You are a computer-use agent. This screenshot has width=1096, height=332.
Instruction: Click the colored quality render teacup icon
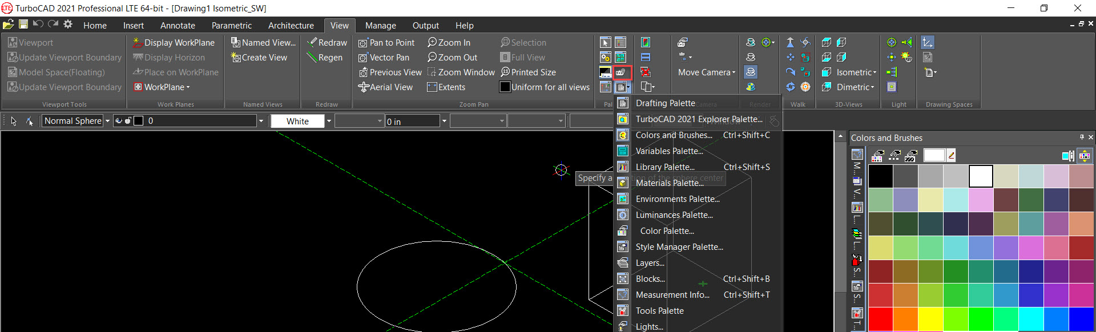point(751,87)
